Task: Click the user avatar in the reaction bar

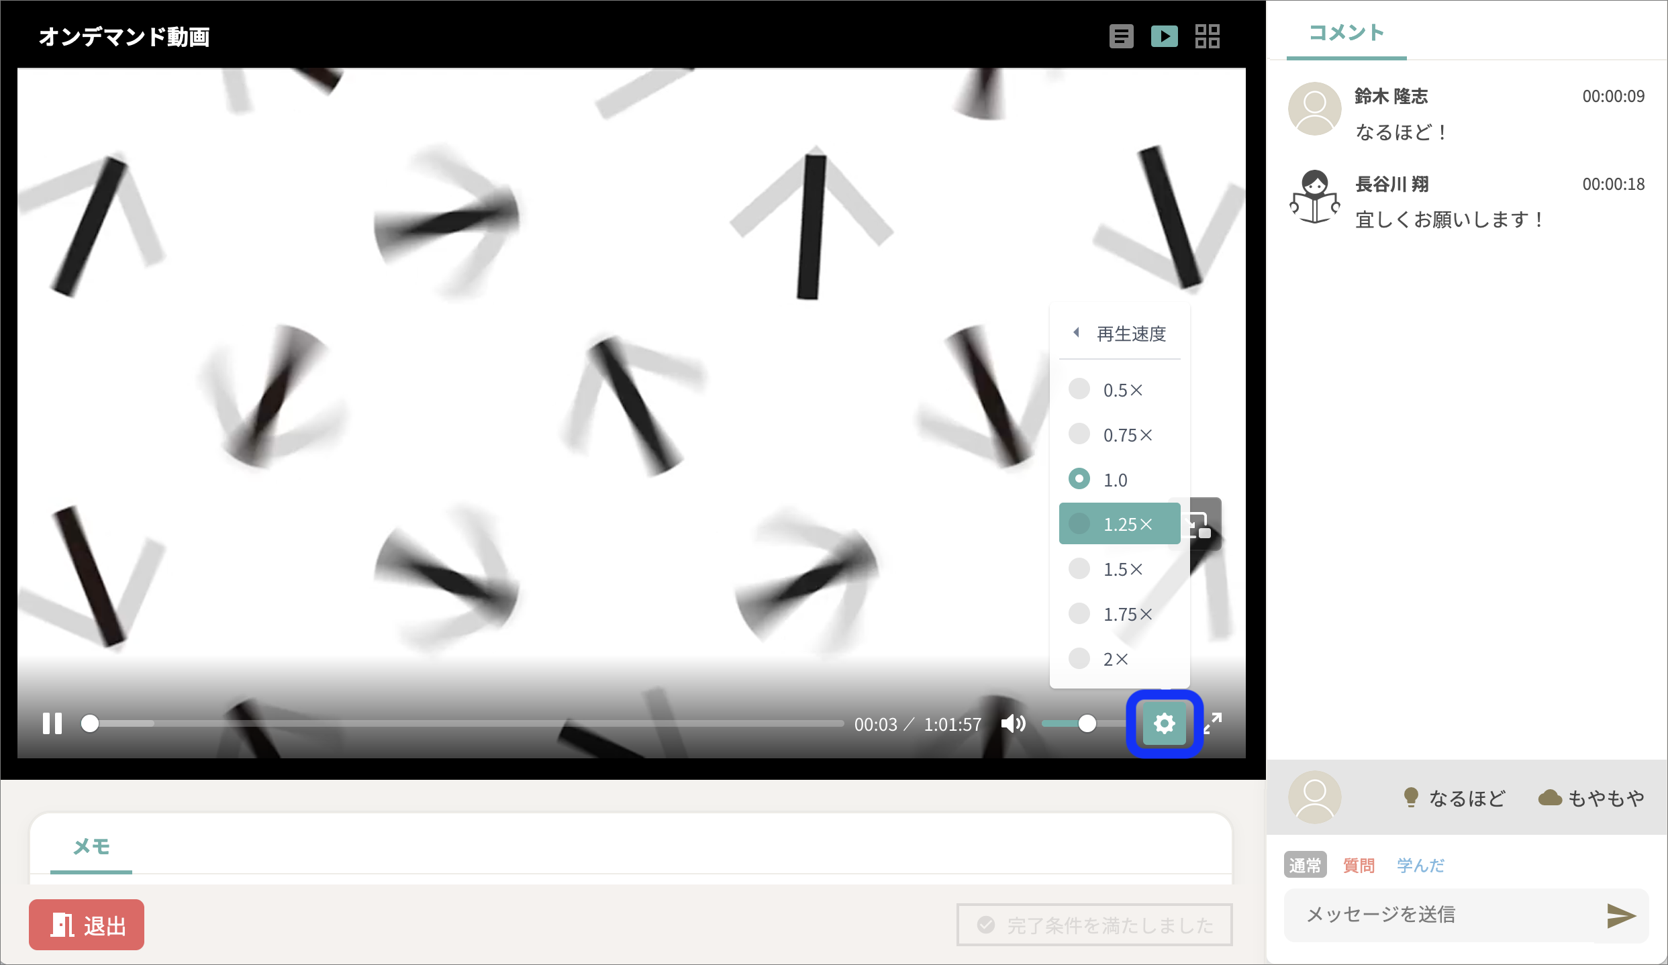Action: pyautogui.click(x=1314, y=797)
